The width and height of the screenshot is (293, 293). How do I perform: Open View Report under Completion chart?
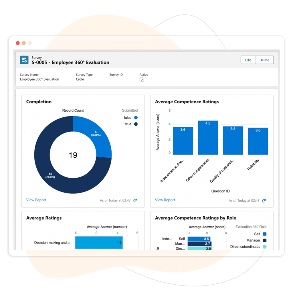tap(36, 200)
